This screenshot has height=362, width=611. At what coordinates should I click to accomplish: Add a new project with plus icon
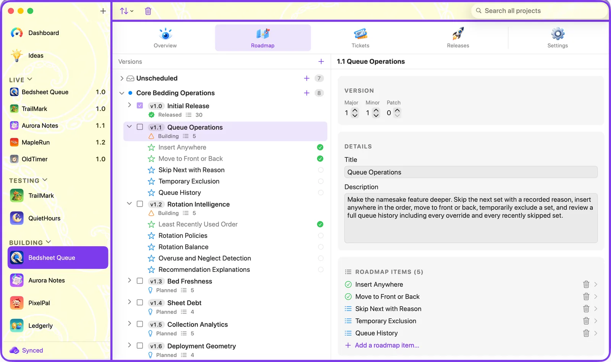point(103,11)
